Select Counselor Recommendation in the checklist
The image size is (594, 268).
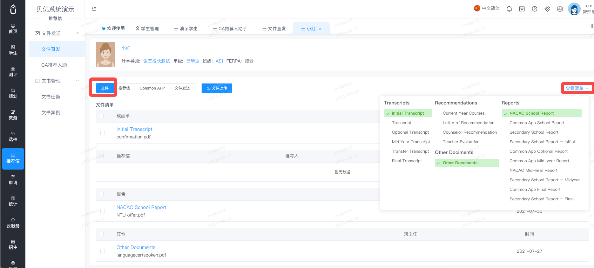(x=470, y=132)
